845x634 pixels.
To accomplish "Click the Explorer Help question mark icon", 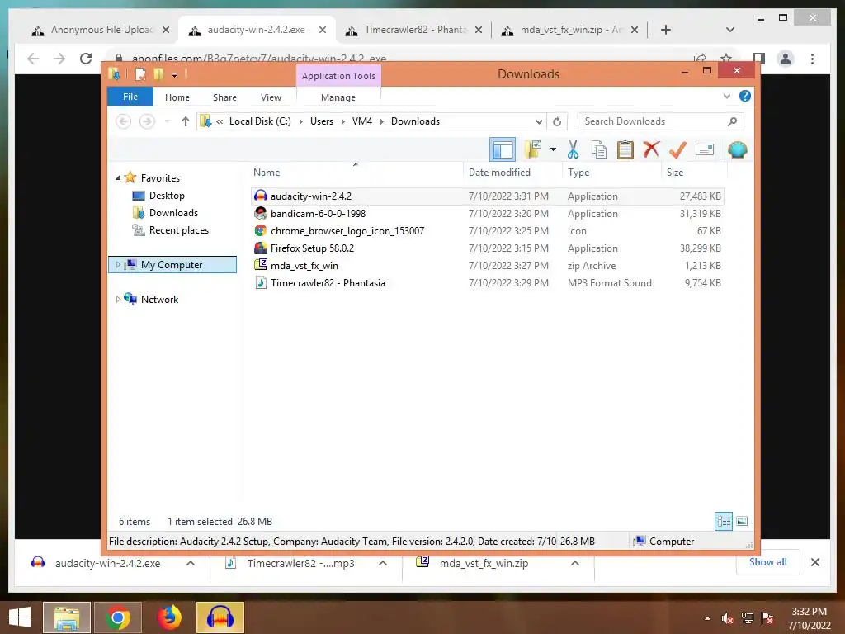I will [745, 96].
